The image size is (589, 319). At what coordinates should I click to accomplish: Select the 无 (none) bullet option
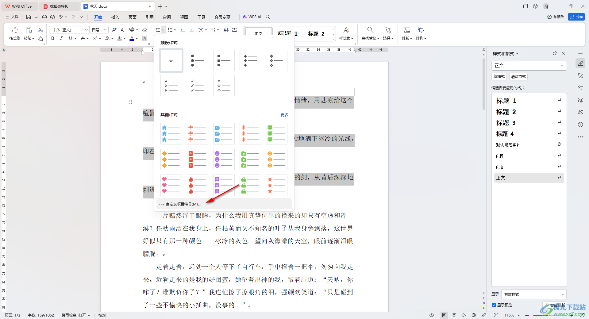click(x=171, y=60)
